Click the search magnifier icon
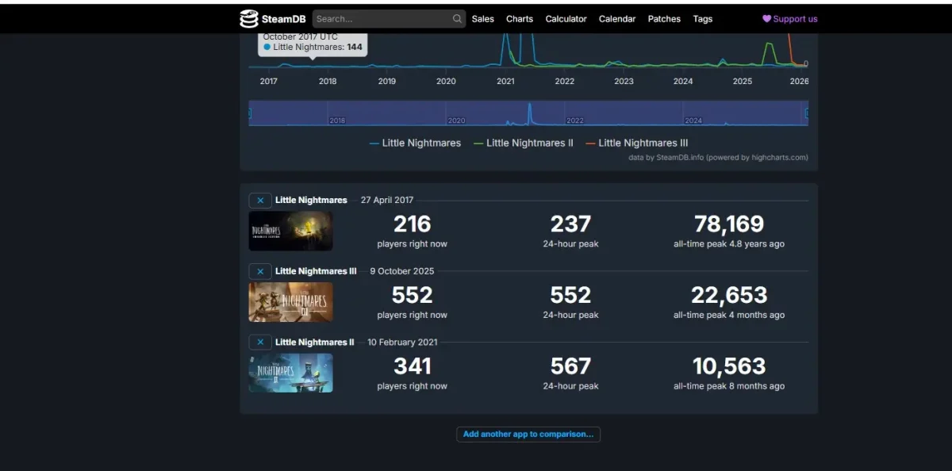952x471 pixels. coord(457,19)
